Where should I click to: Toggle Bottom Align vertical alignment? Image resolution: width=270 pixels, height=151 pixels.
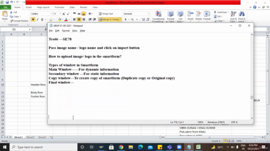84,14
